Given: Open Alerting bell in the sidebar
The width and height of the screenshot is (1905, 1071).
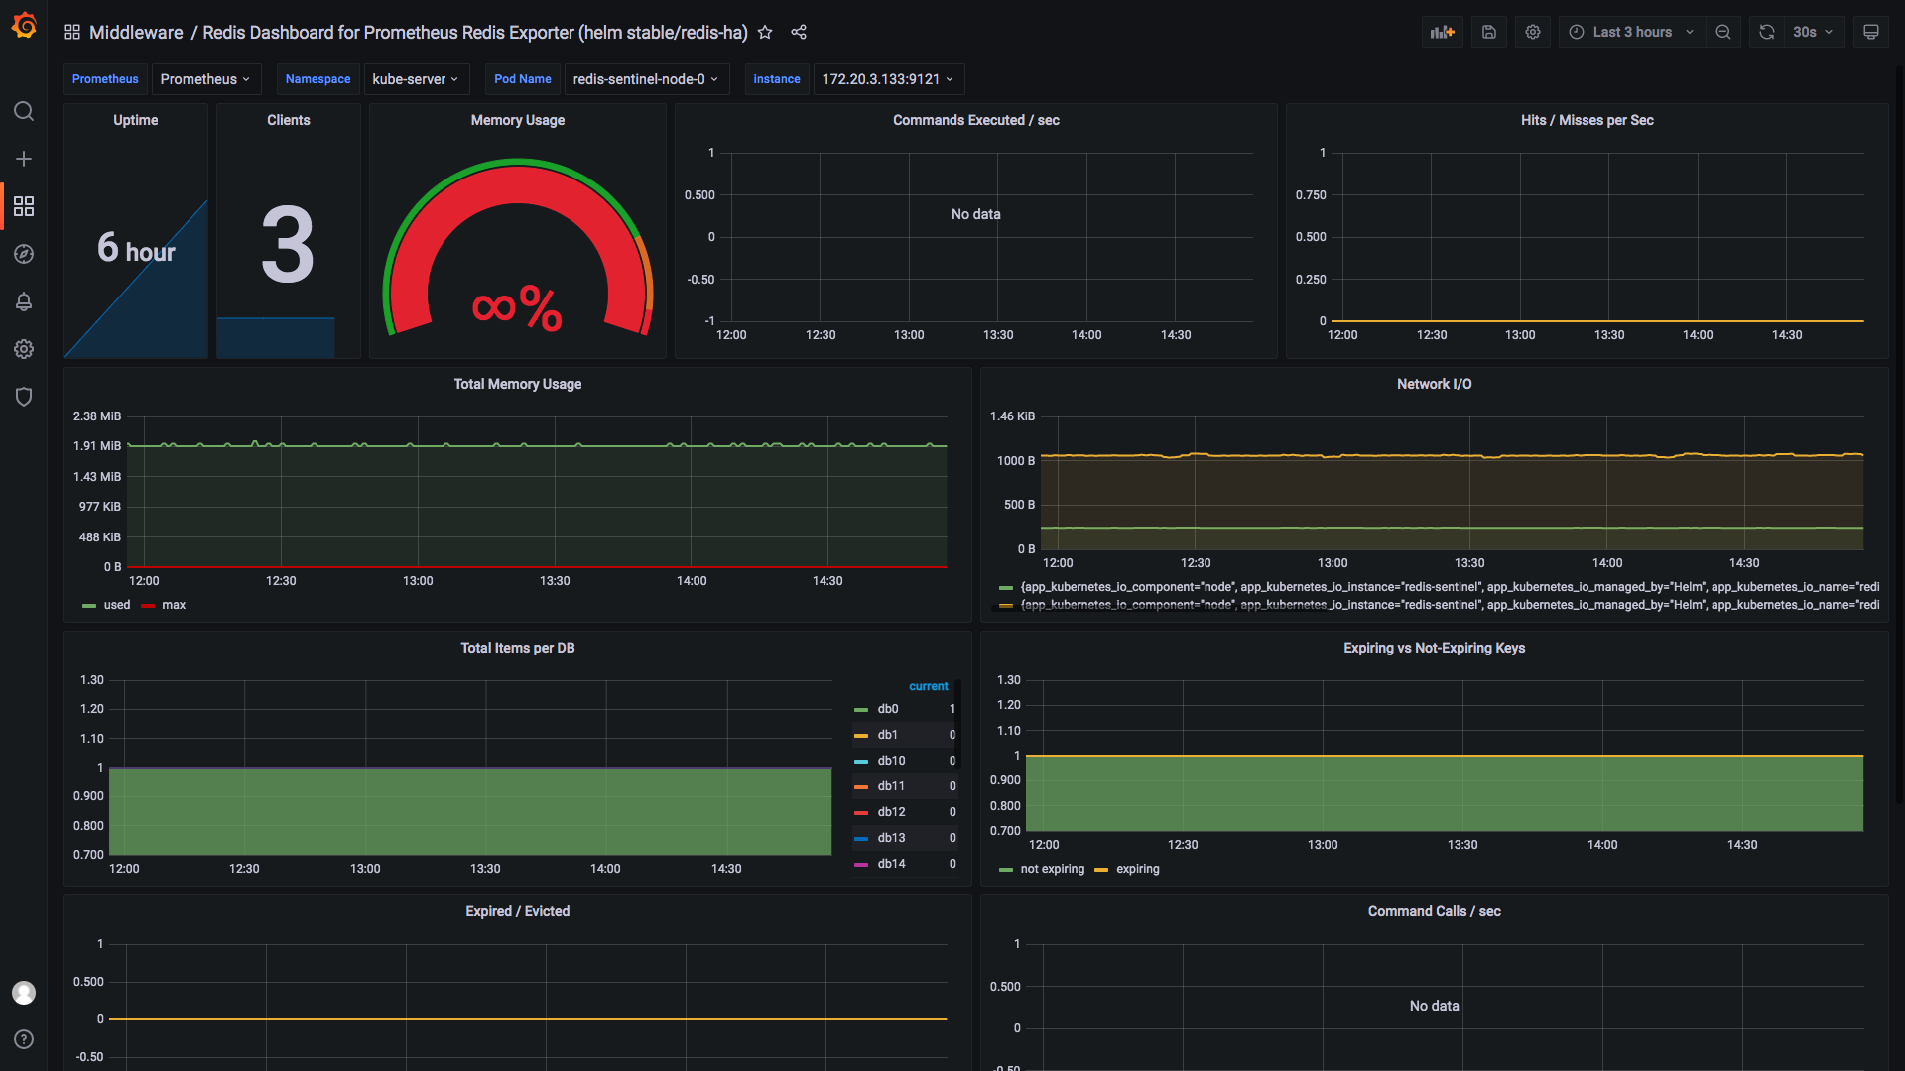Looking at the screenshot, I should pyautogui.click(x=24, y=301).
